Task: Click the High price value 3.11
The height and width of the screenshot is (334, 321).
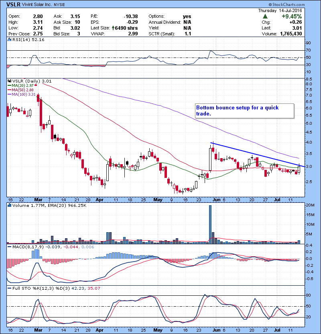Action: (38, 22)
